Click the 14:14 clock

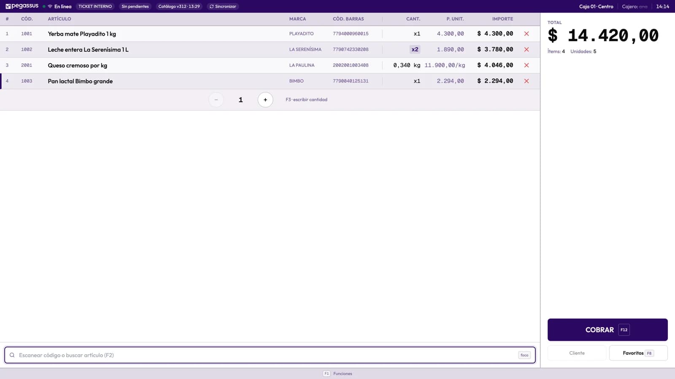tap(663, 6)
